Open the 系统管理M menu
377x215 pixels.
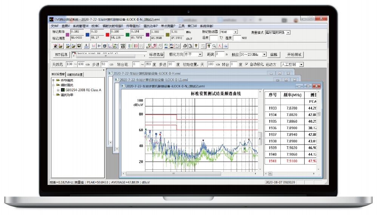(80, 26)
